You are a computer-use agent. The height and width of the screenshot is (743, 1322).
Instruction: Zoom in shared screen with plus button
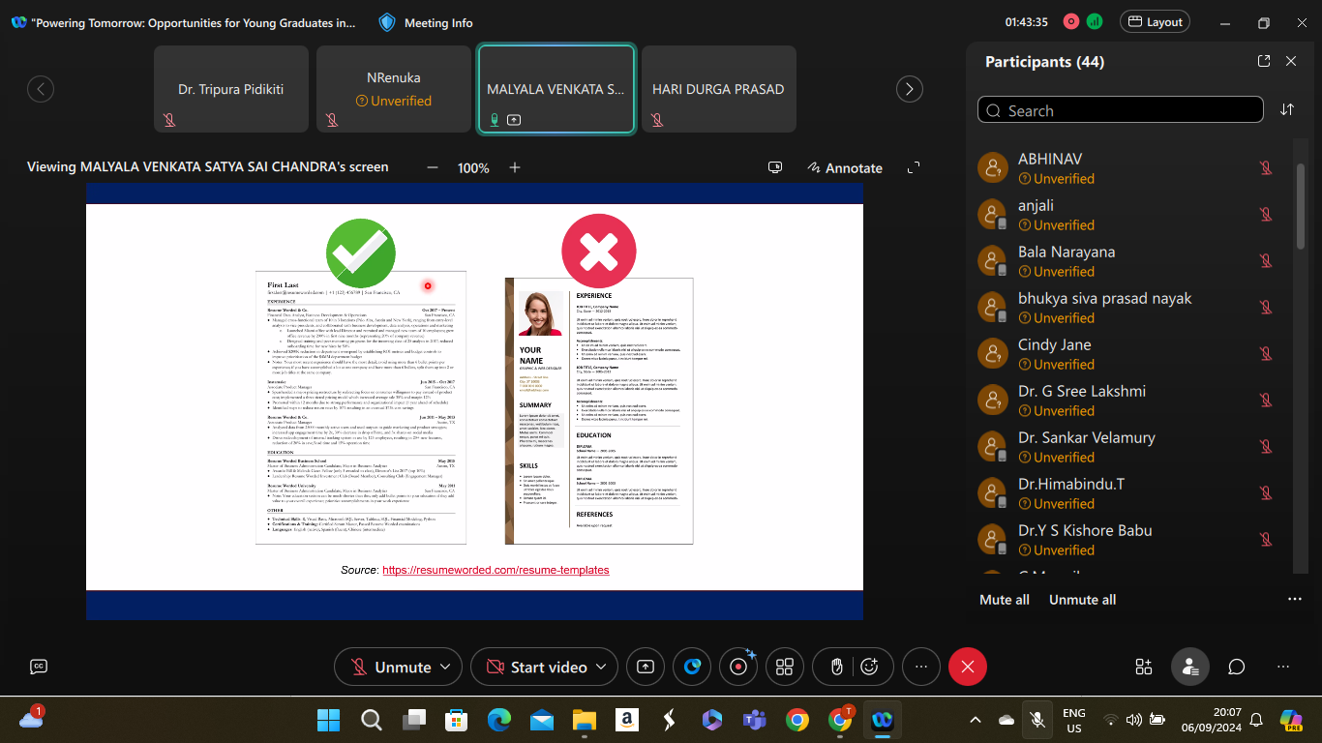[x=515, y=167]
